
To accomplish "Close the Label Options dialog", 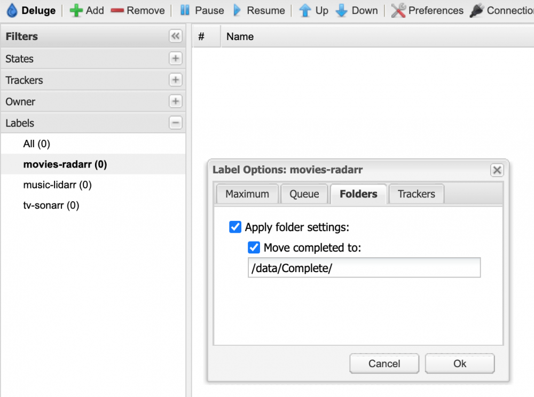I will click(x=497, y=170).
